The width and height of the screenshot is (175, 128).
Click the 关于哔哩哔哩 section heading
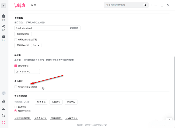click(21, 96)
